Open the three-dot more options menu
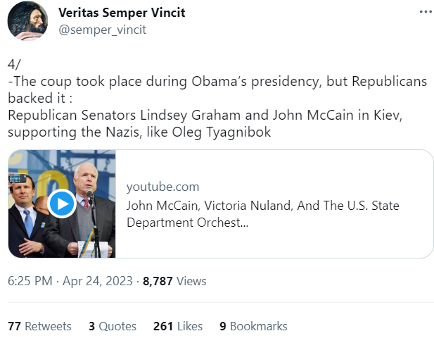This screenshot has width=434, height=343. [425, 12]
